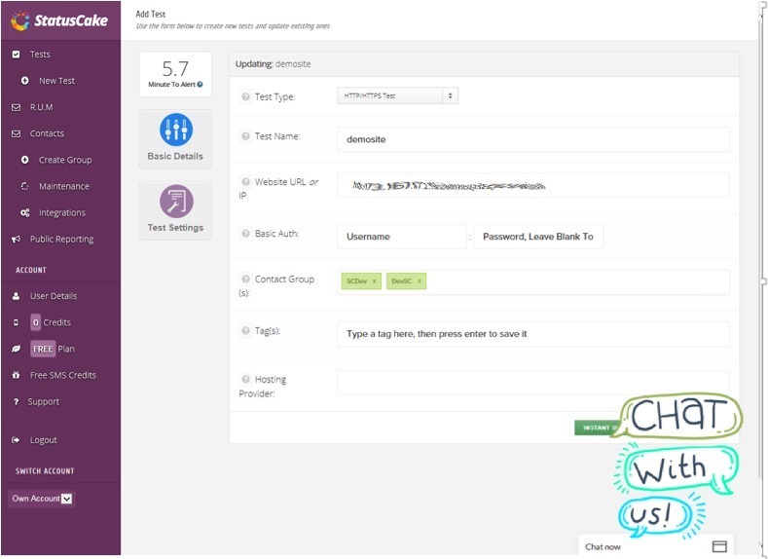The height and width of the screenshot is (559, 768).
Task: Expand the Chat now window icon
Action: coord(719,546)
